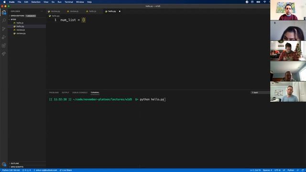Screen dimensions: 306x172
Task: Select top participant video with painting behind
Action: (288, 10)
